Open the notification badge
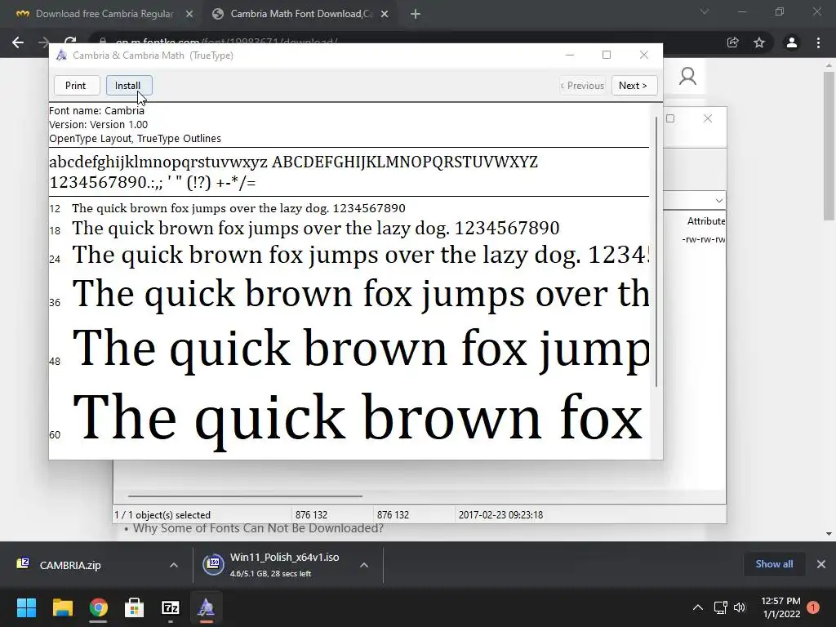 pos(813,607)
